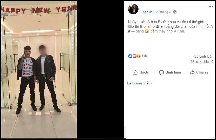Open the 28 tháng 4 timestamp link

click(163, 12)
